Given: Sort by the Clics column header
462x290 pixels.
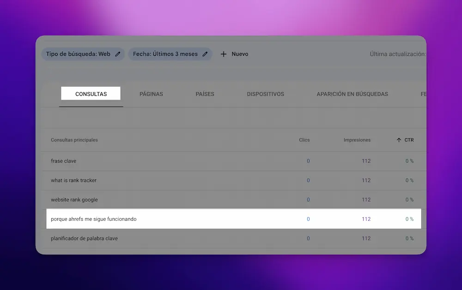Looking at the screenshot, I should [304, 140].
